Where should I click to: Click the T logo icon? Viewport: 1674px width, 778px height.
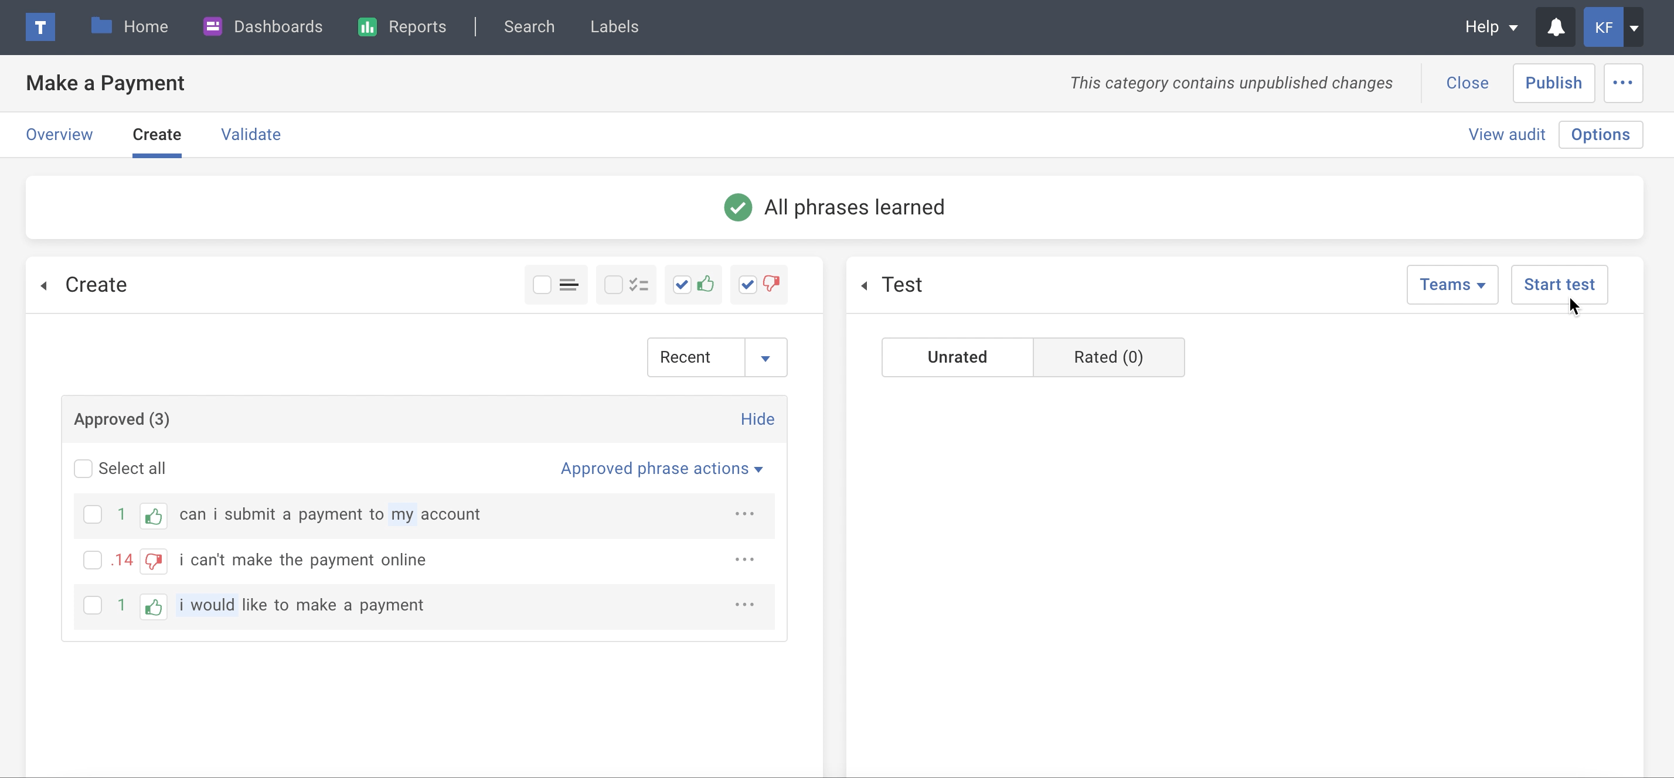click(40, 28)
